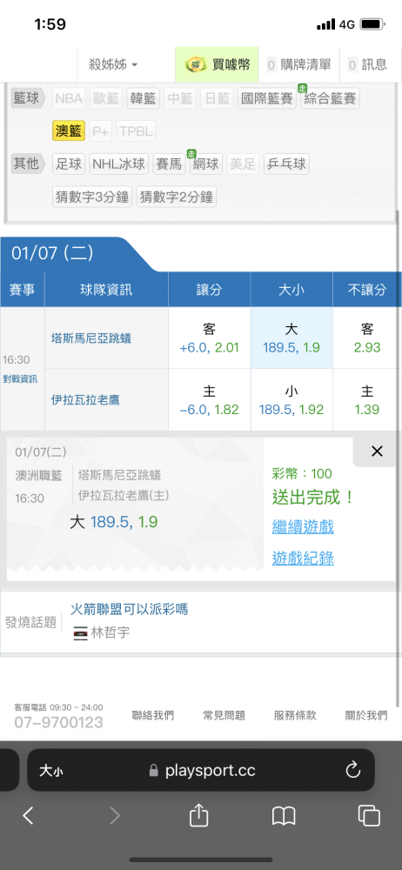402x870 pixels.
Task: Click 常見問題 footer link
Action: pyautogui.click(x=224, y=716)
